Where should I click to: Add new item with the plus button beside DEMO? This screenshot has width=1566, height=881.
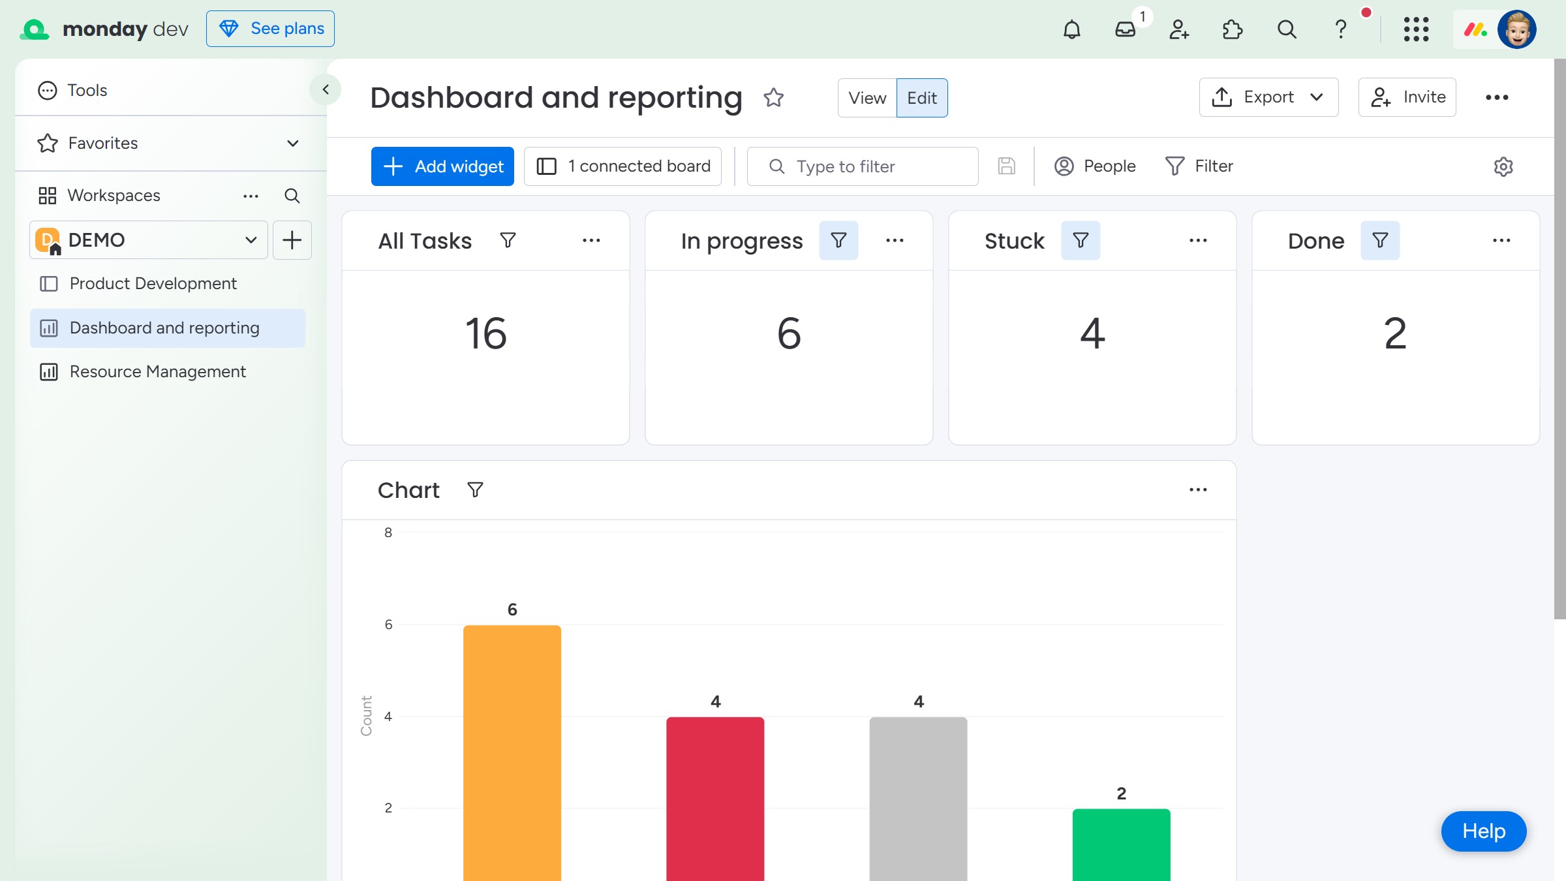tap(292, 240)
